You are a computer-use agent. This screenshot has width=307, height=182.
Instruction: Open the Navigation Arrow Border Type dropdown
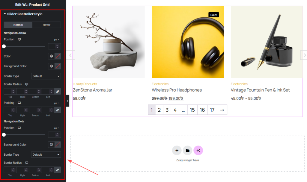[46, 76]
